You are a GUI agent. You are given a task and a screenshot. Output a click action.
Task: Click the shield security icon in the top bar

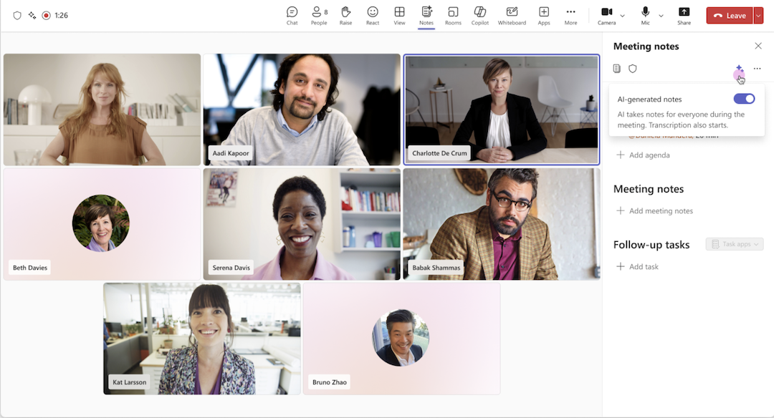tap(17, 15)
